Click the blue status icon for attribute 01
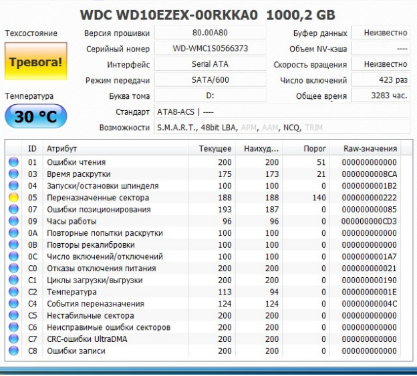Screen dimensions: 417x376 [13, 162]
